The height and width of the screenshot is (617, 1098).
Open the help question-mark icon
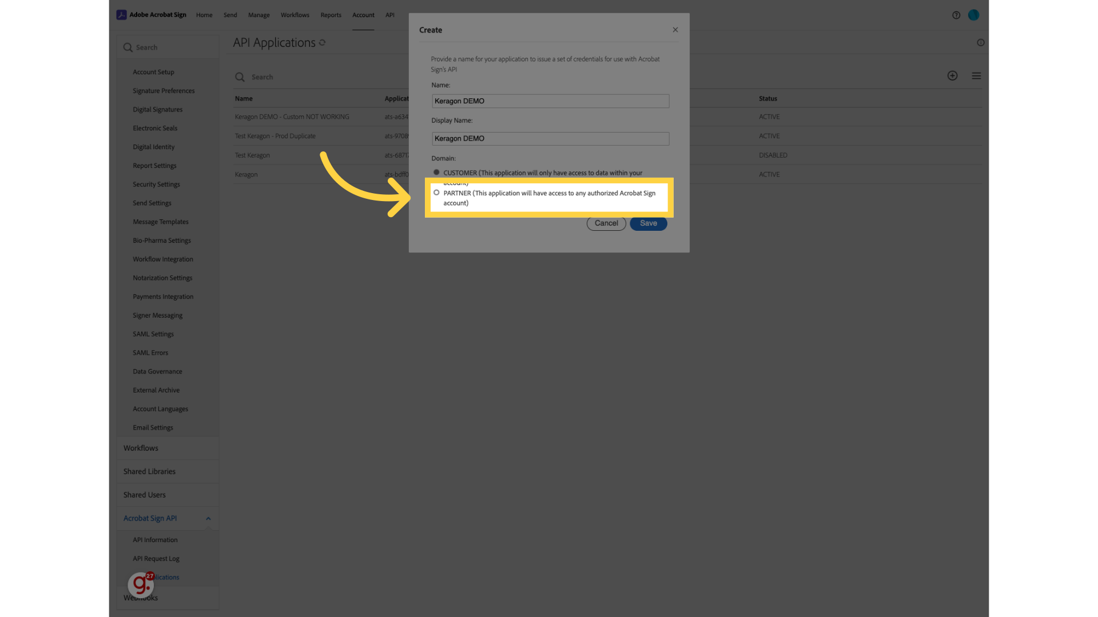(x=956, y=15)
